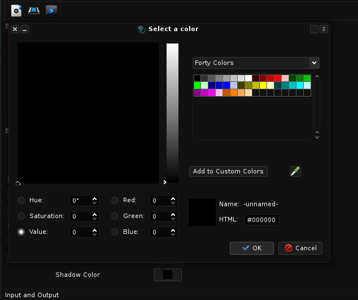Viewport: 358px width, 300px height.
Task: Select the Hue radio button
Action: (21, 201)
